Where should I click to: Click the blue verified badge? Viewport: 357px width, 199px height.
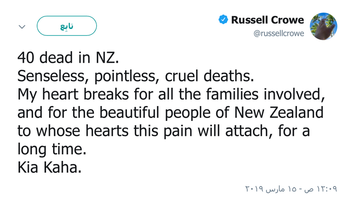tap(223, 20)
